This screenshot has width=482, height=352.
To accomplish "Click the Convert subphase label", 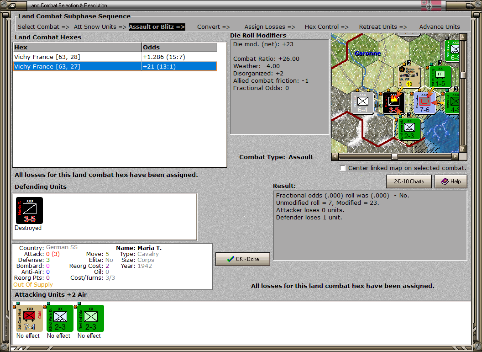I will point(214,27).
